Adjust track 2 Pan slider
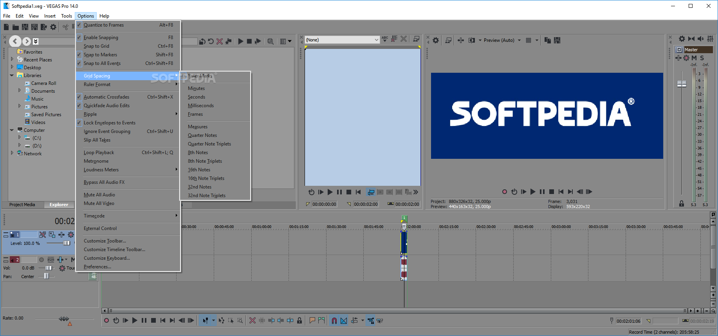 pyautogui.click(x=46, y=276)
